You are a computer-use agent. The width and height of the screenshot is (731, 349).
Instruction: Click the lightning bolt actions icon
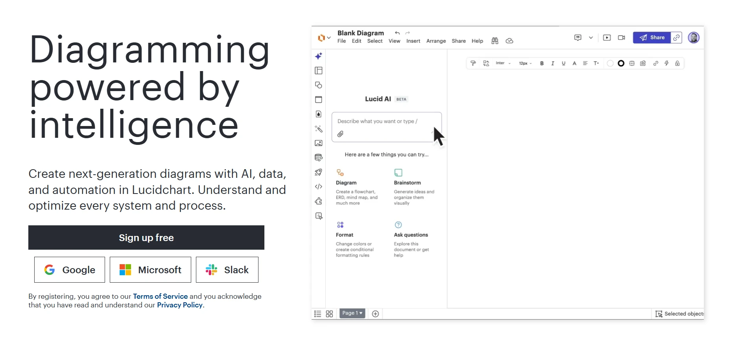[x=666, y=63]
